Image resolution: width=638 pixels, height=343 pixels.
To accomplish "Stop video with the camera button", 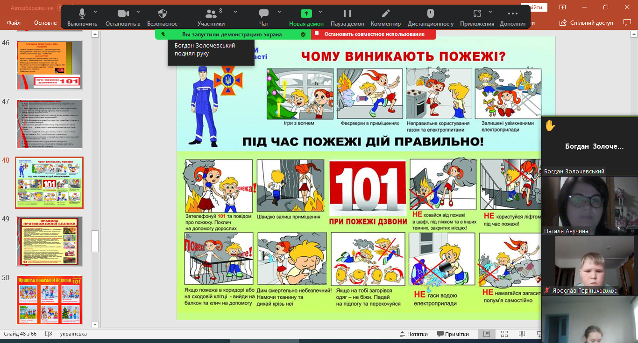I will 123,17.
